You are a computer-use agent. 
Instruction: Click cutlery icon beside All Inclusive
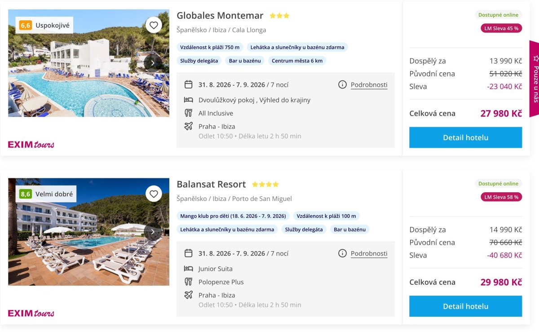(189, 113)
